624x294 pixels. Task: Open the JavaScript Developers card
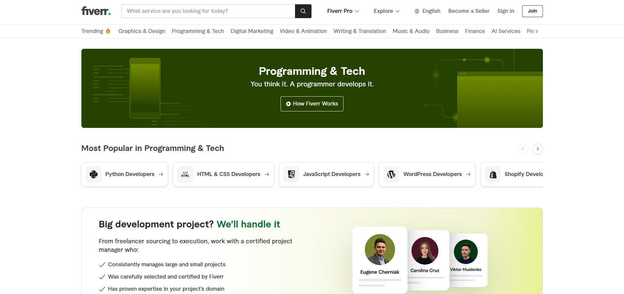click(x=326, y=174)
